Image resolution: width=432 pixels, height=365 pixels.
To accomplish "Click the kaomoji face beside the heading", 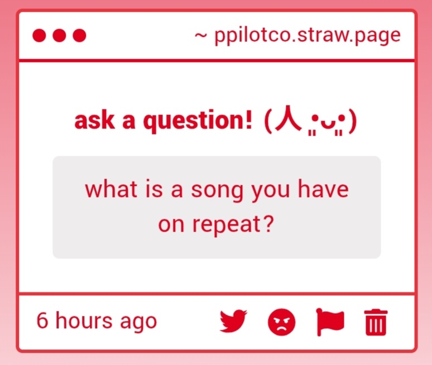I will pos(310,122).
